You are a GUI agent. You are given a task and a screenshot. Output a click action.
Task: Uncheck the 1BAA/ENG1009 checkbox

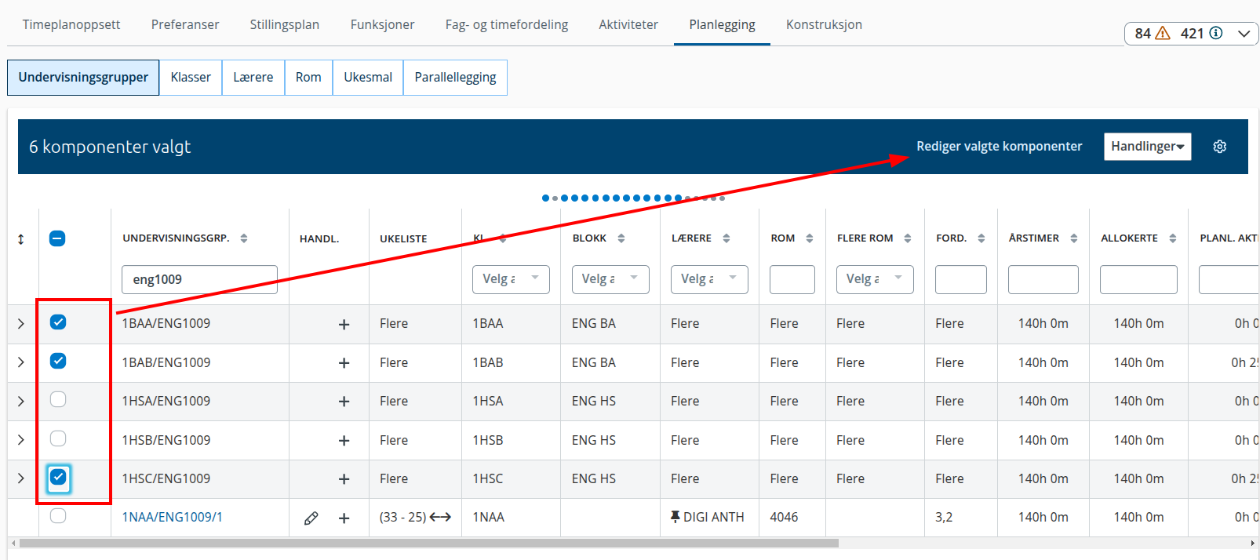coord(58,322)
